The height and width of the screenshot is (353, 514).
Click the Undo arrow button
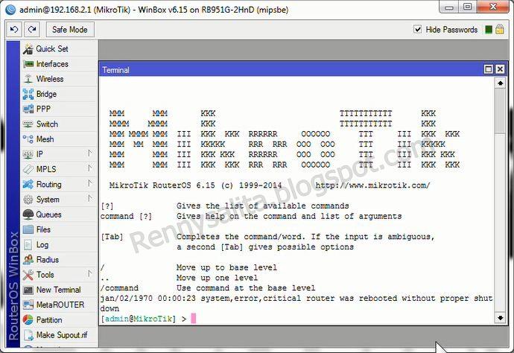point(14,30)
